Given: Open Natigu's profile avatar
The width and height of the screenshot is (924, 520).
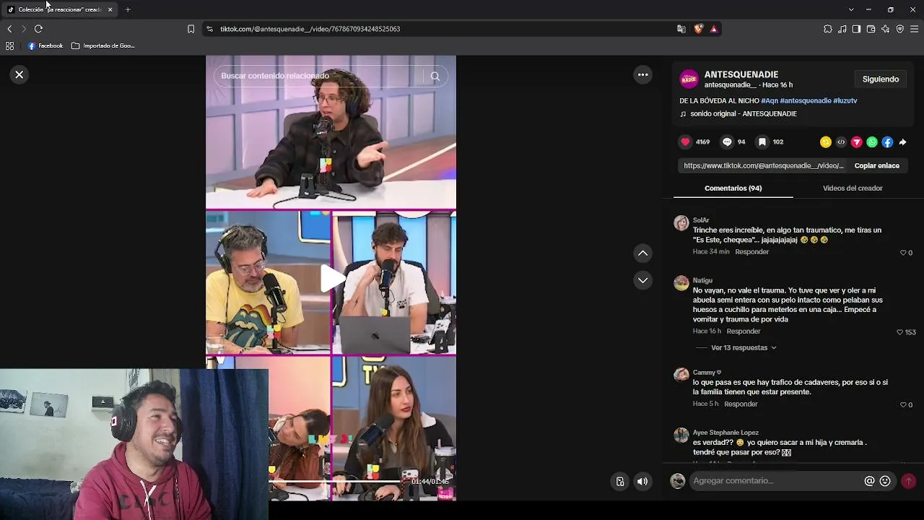Looking at the screenshot, I should 681,282.
